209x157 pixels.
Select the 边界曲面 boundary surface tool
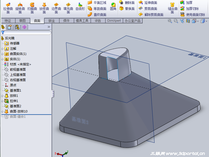56,8
